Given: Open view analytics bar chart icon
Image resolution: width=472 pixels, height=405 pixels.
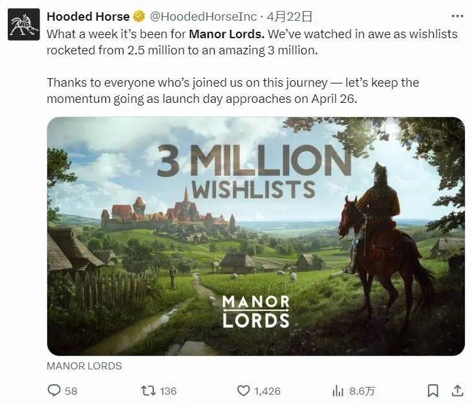Looking at the screenshot, I should pyautogui.click(x=338, y=390).
